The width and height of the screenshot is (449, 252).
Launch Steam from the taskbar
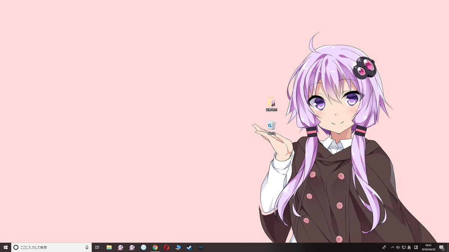[x=189, y=247]
